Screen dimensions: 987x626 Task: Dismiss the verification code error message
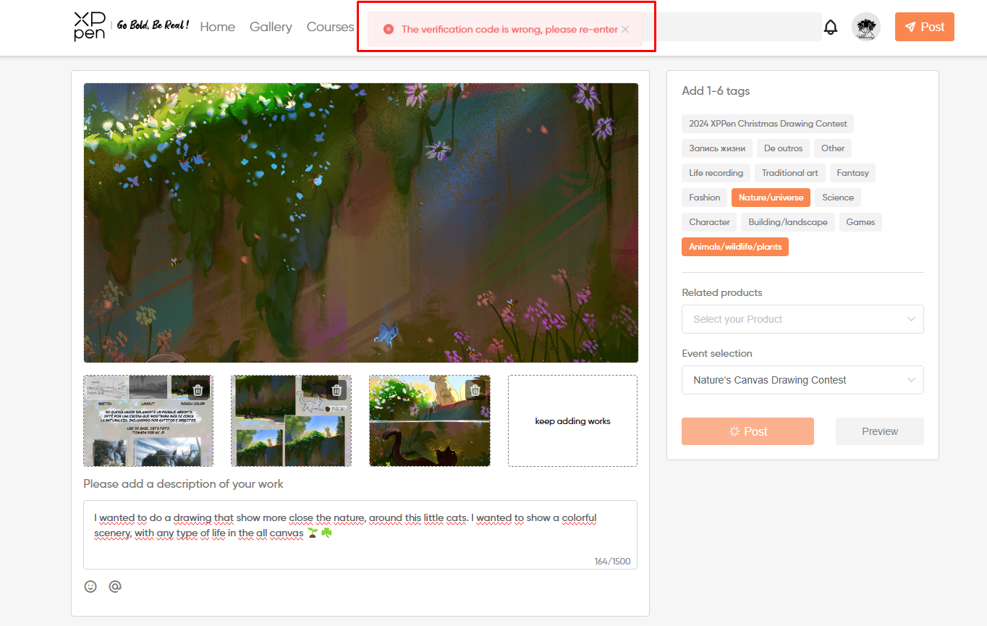tap(625, 30)
